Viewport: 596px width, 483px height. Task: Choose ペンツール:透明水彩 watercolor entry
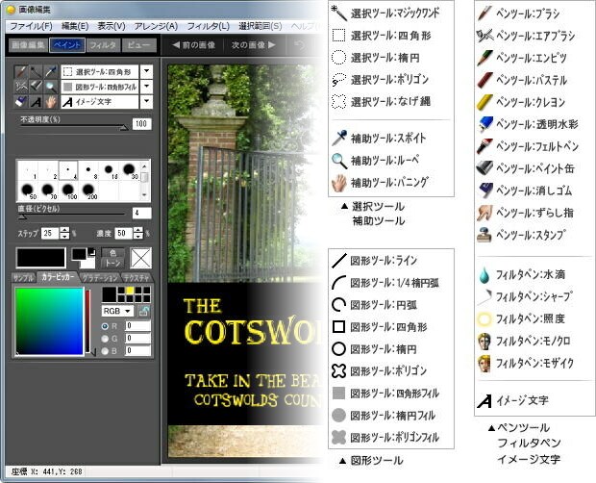pyautogui.click(x=527, y=124)
